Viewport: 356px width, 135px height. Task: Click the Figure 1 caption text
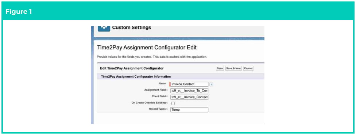tap(19, 12)
